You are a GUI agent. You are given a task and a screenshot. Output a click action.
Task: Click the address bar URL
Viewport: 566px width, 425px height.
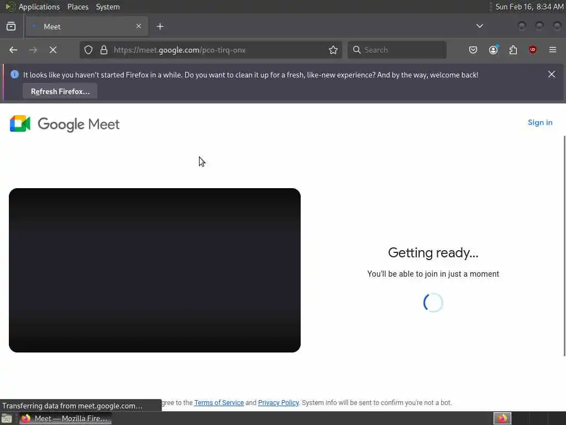click(180, 50)
